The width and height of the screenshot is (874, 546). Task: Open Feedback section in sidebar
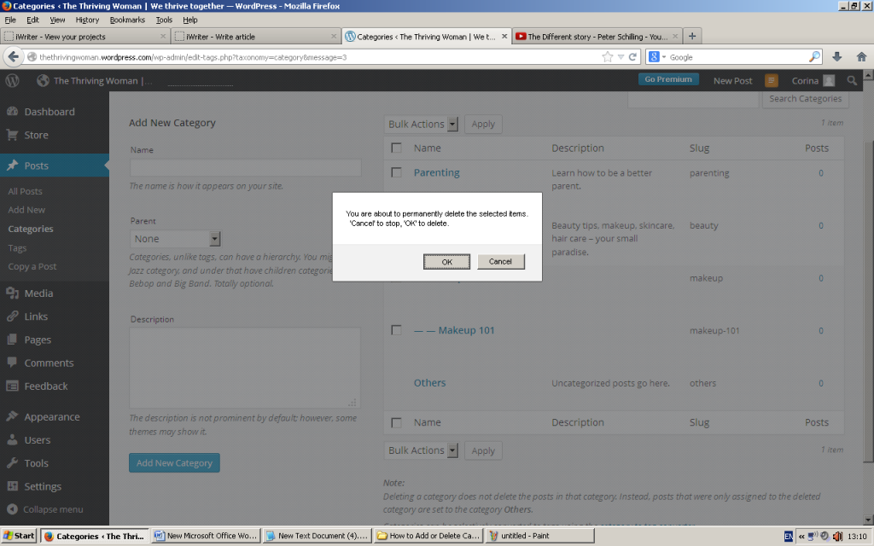[x=46, y=386]
